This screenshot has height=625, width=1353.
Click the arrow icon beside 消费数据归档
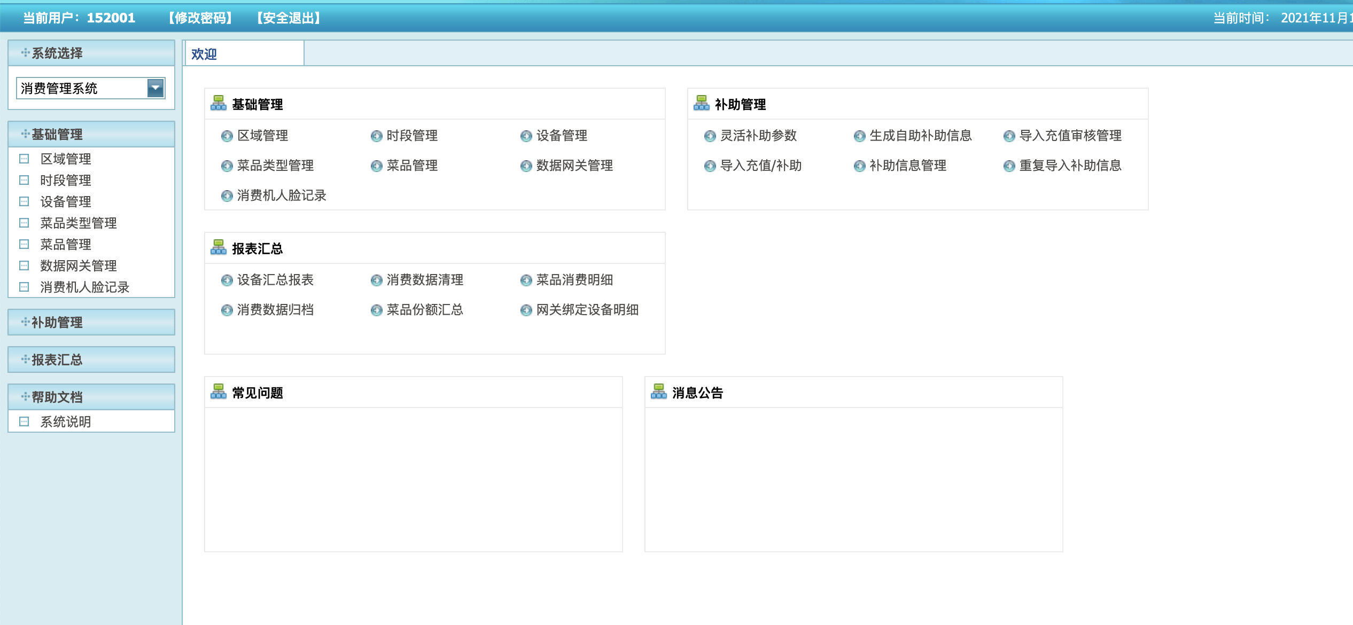coord(227,310)
